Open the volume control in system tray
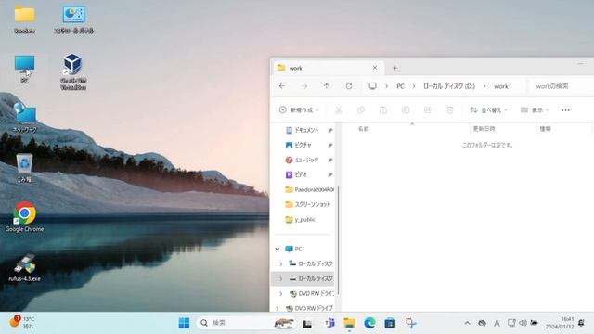Screen dimensions: 594x334 (x=523, y=323)
